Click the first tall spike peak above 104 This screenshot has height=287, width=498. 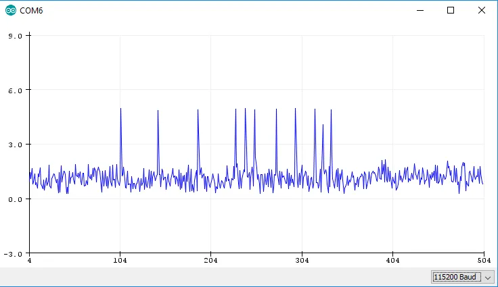tap(120, 109)
